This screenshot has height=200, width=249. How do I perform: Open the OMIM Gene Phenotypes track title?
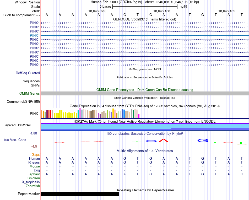point(145,90)
